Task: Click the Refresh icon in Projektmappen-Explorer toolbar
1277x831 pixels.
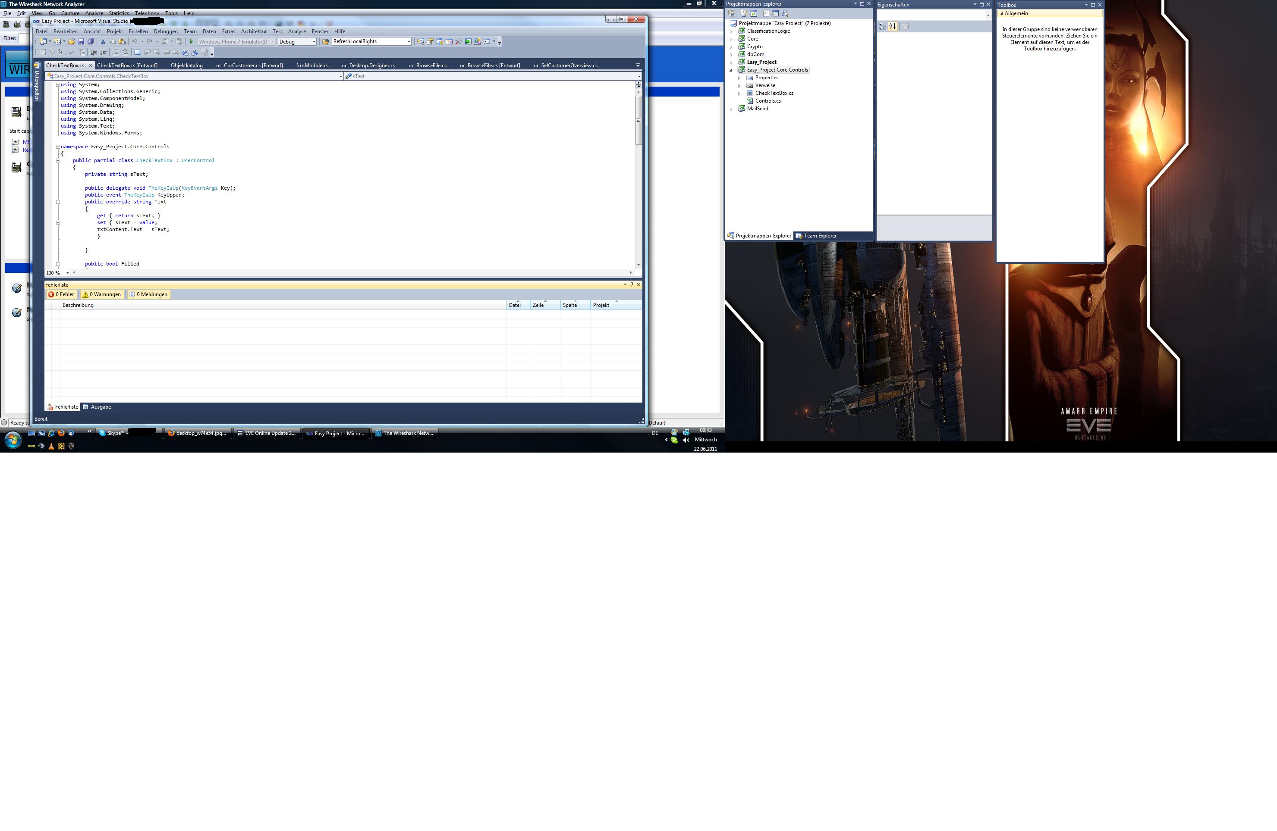Action: pyautogui.click(x=753, y=13)
